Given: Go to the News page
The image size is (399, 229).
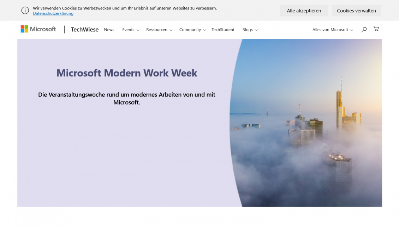Looking at the screenshot, I should tap(109, 30).
